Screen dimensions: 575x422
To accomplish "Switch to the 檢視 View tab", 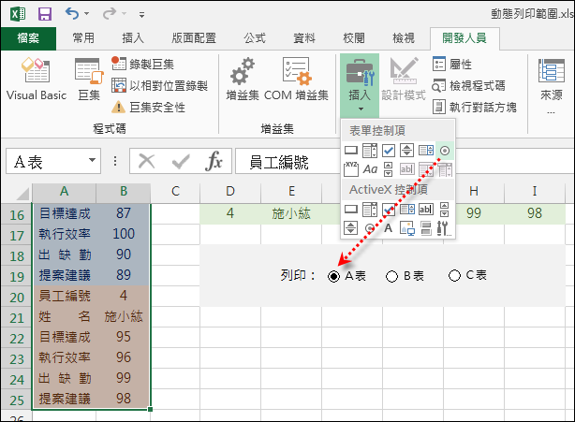I will point(404,38).
